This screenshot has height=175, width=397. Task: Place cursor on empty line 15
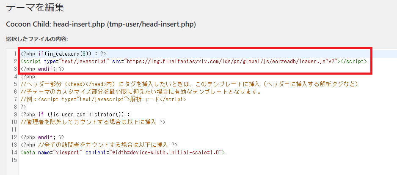click(208, 160)
